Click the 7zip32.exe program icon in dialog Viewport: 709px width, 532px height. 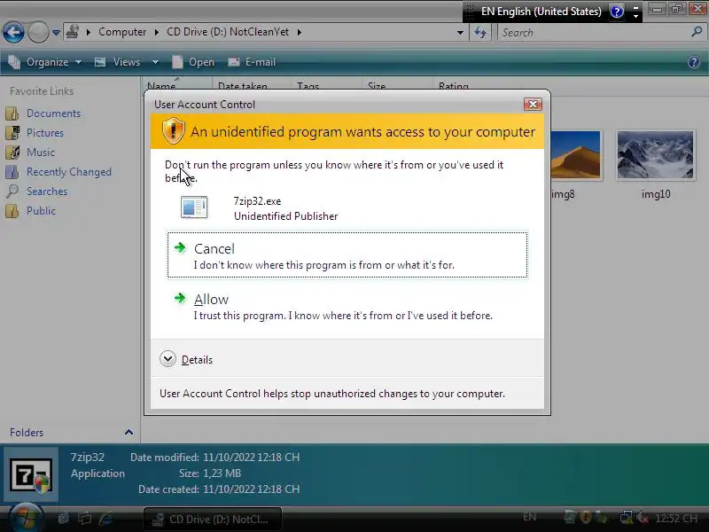pos(194,207)
